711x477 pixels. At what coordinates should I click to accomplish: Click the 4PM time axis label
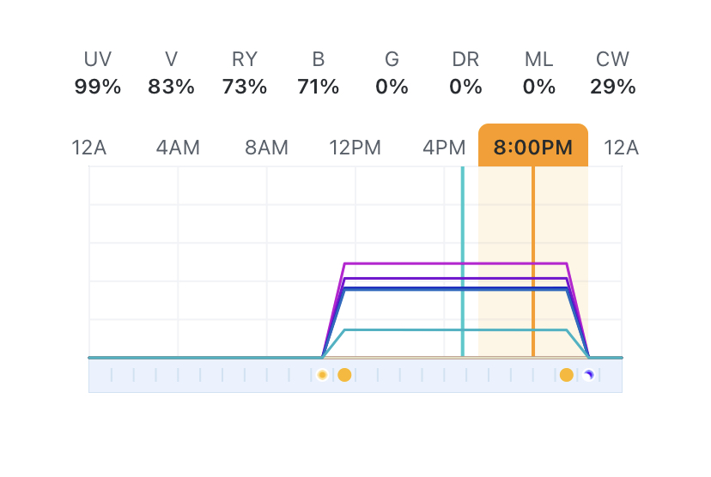tap(444, 148)
